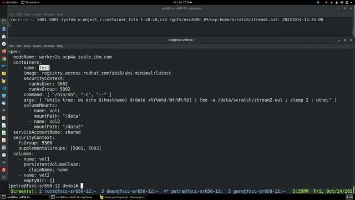Click screen tab 2 root@fscc-sr650-12
The image size is (355, 200).
tap(68, 191)
